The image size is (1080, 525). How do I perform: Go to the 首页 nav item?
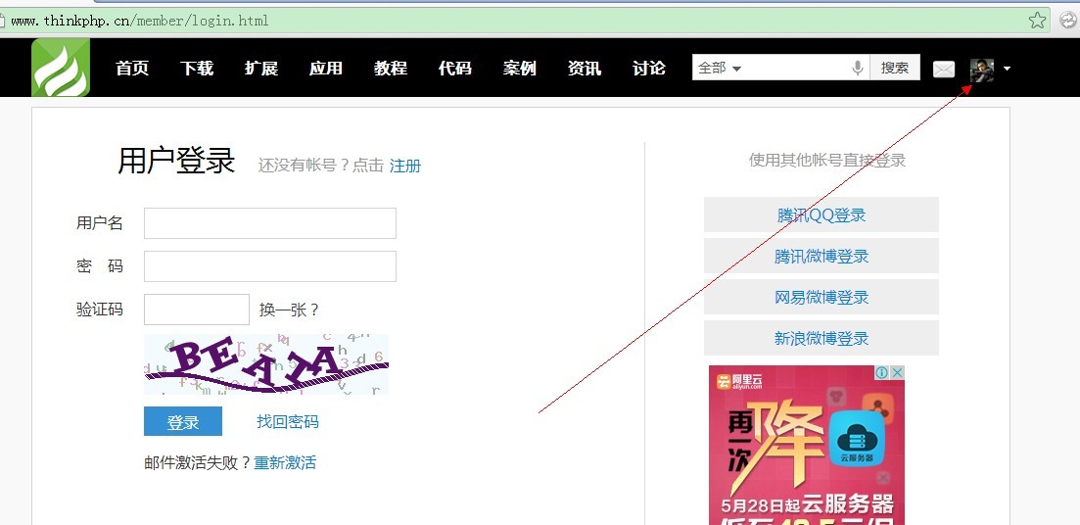pyautogui.click(x=132, y=68)
